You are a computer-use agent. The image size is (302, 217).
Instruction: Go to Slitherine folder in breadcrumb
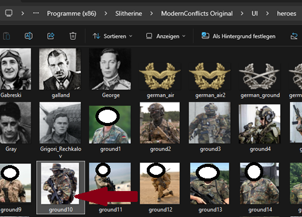(129, 13)
